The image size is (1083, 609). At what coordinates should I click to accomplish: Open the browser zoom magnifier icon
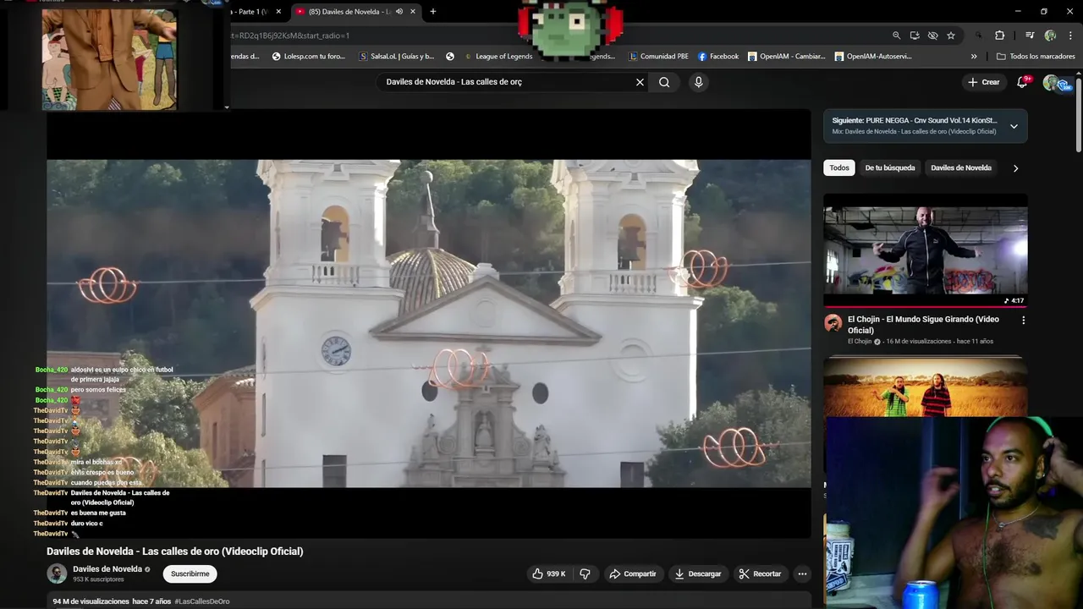(896, 36)
